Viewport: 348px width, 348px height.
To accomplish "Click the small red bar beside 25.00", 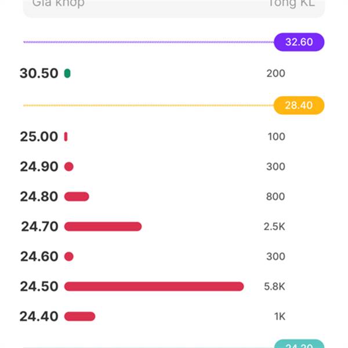I will click(x=66, y=137).
